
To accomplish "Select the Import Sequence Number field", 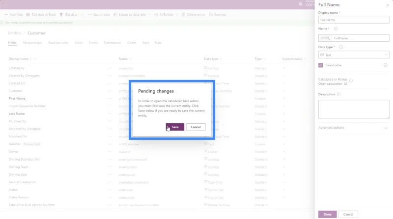I will pyautogui.click(x=27, y=106).
